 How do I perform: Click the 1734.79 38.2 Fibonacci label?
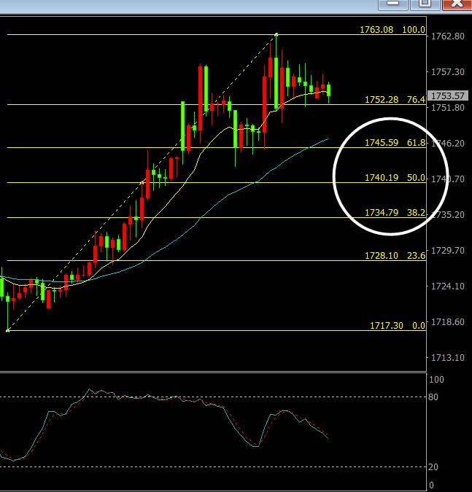coord(395,213)
